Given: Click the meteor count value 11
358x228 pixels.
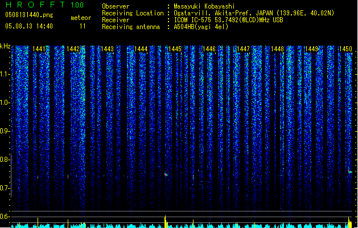Looking at the screenshot, I should click(83, 26).
